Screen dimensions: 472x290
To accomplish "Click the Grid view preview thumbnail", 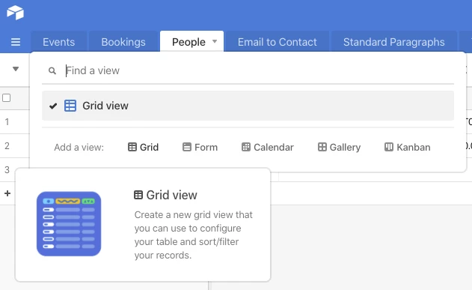I will (69, 224).
